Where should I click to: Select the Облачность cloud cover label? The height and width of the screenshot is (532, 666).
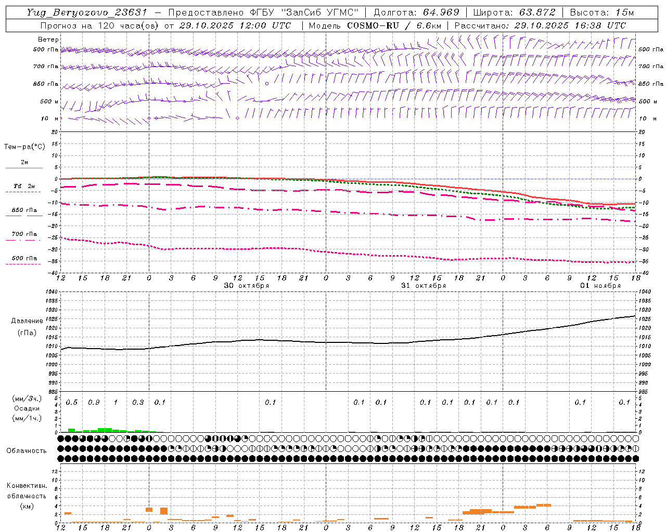click(27, 451)
